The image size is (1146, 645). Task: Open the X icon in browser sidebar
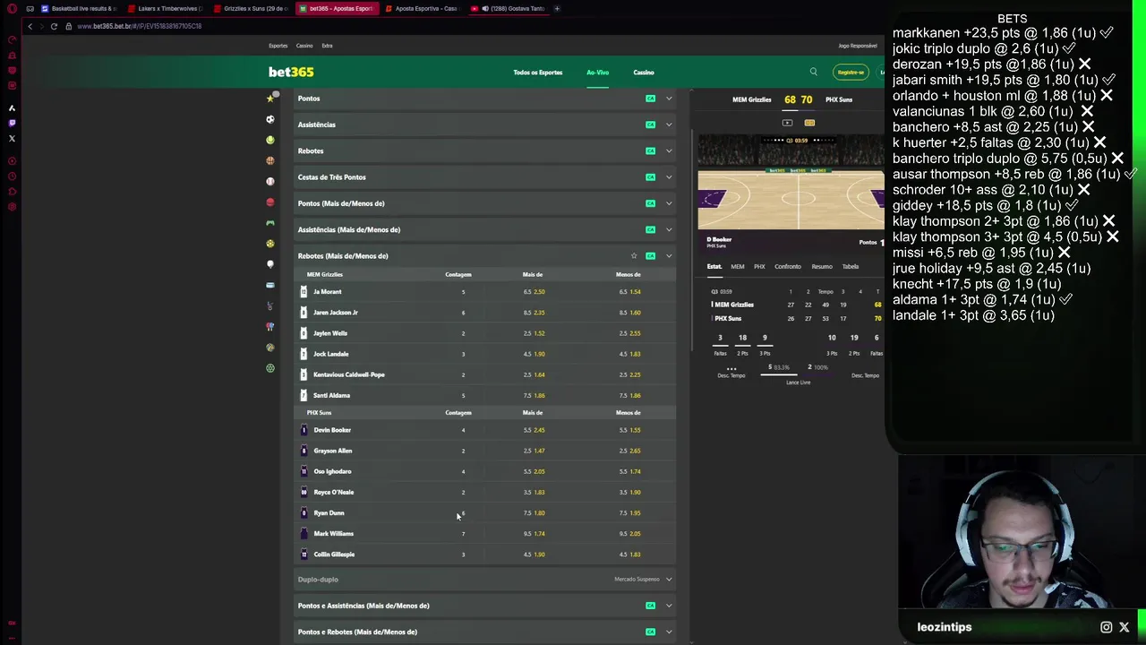(x=12, y=139)
